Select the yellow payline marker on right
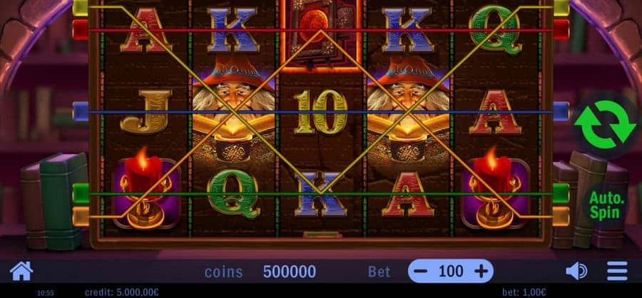 [561, 7]
